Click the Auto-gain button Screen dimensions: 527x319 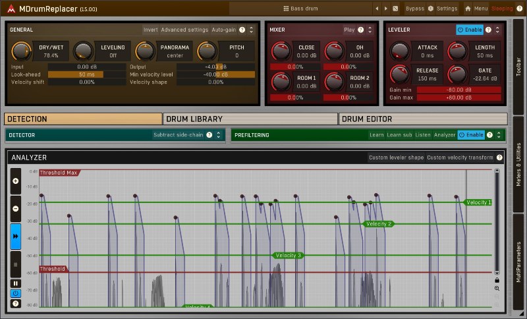point(223,30)
